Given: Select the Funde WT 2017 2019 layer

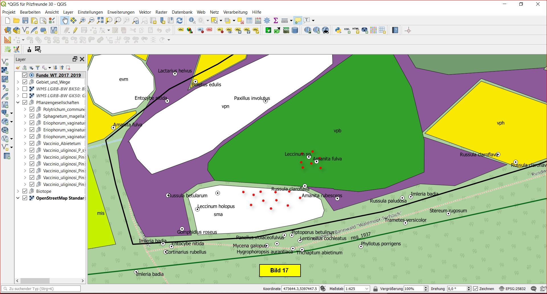Looking at the screenshot, I should (58, 75).
